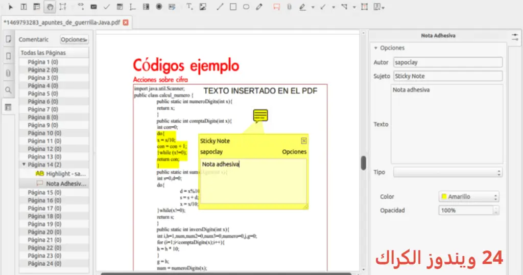Click the yellow color swatch next to Amarillo
Screen dimensions: 523x275
(444, 196)
